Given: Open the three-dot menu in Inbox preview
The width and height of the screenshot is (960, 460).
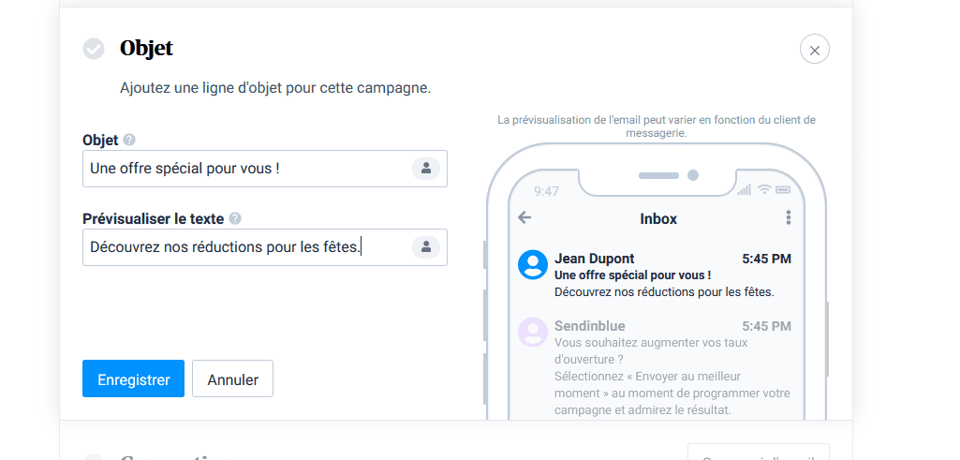Looking at the screenshot, I should point(789,217).
